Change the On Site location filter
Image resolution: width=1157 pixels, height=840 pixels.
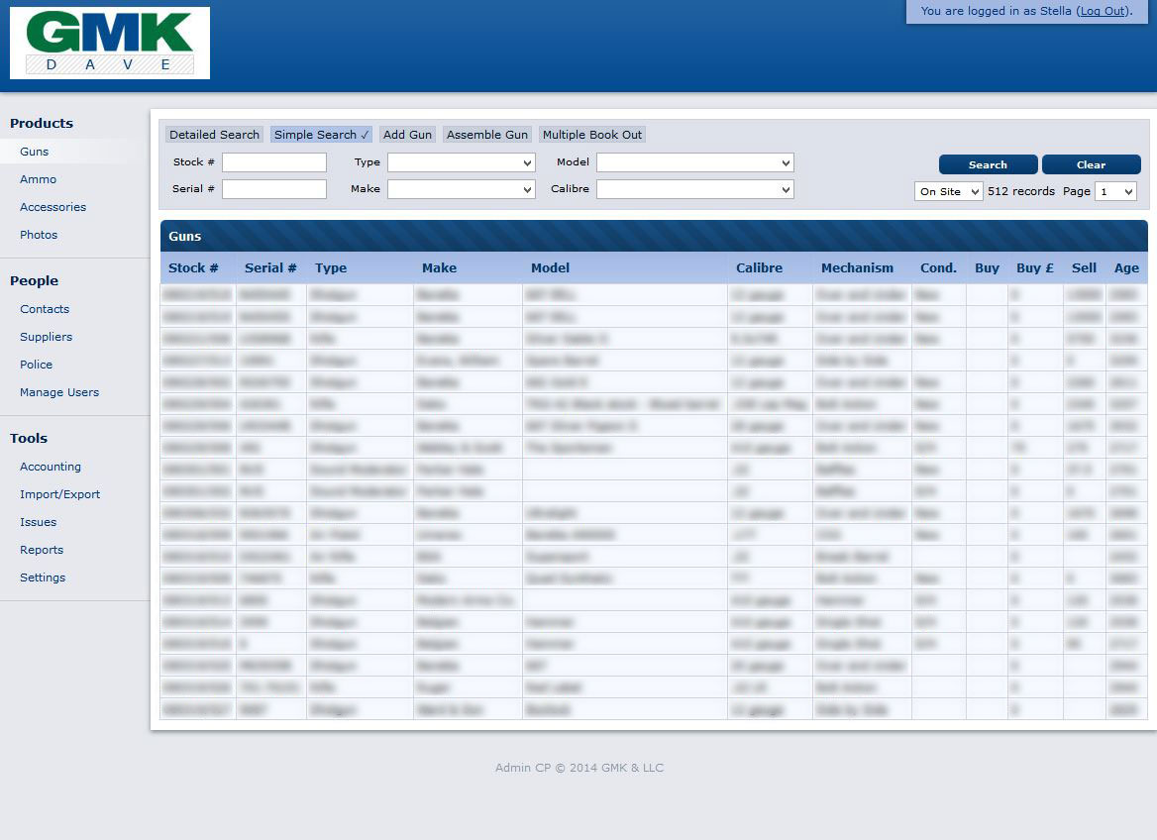pyautogui.click(x=948, y=191)
